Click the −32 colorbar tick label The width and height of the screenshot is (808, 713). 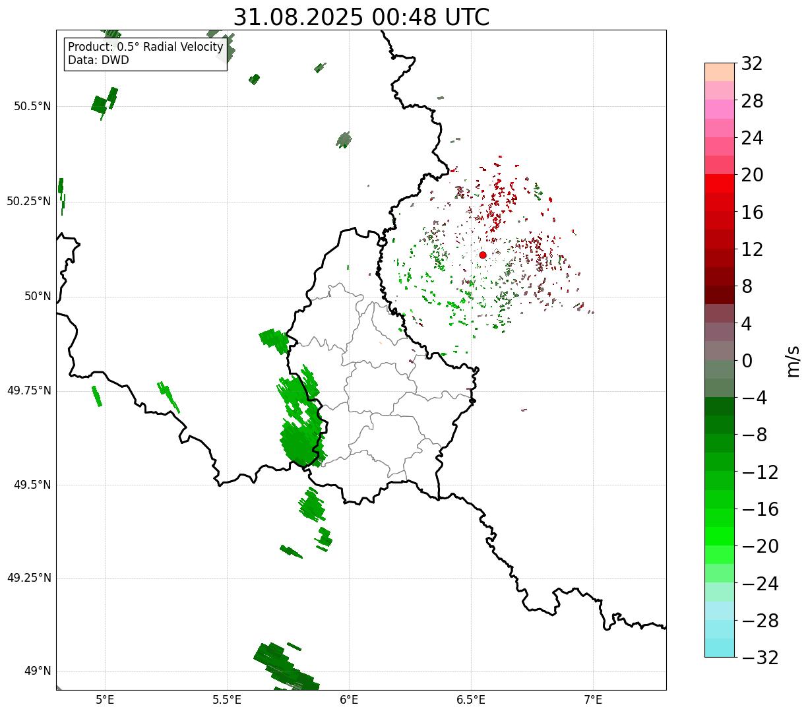[x=760, y=658]
